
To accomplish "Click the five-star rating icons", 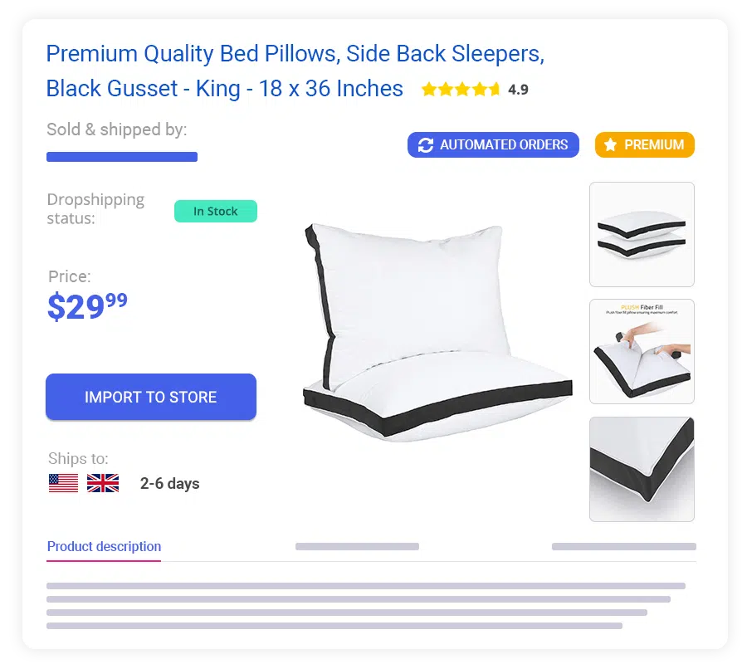I will [x=461, y=89].
